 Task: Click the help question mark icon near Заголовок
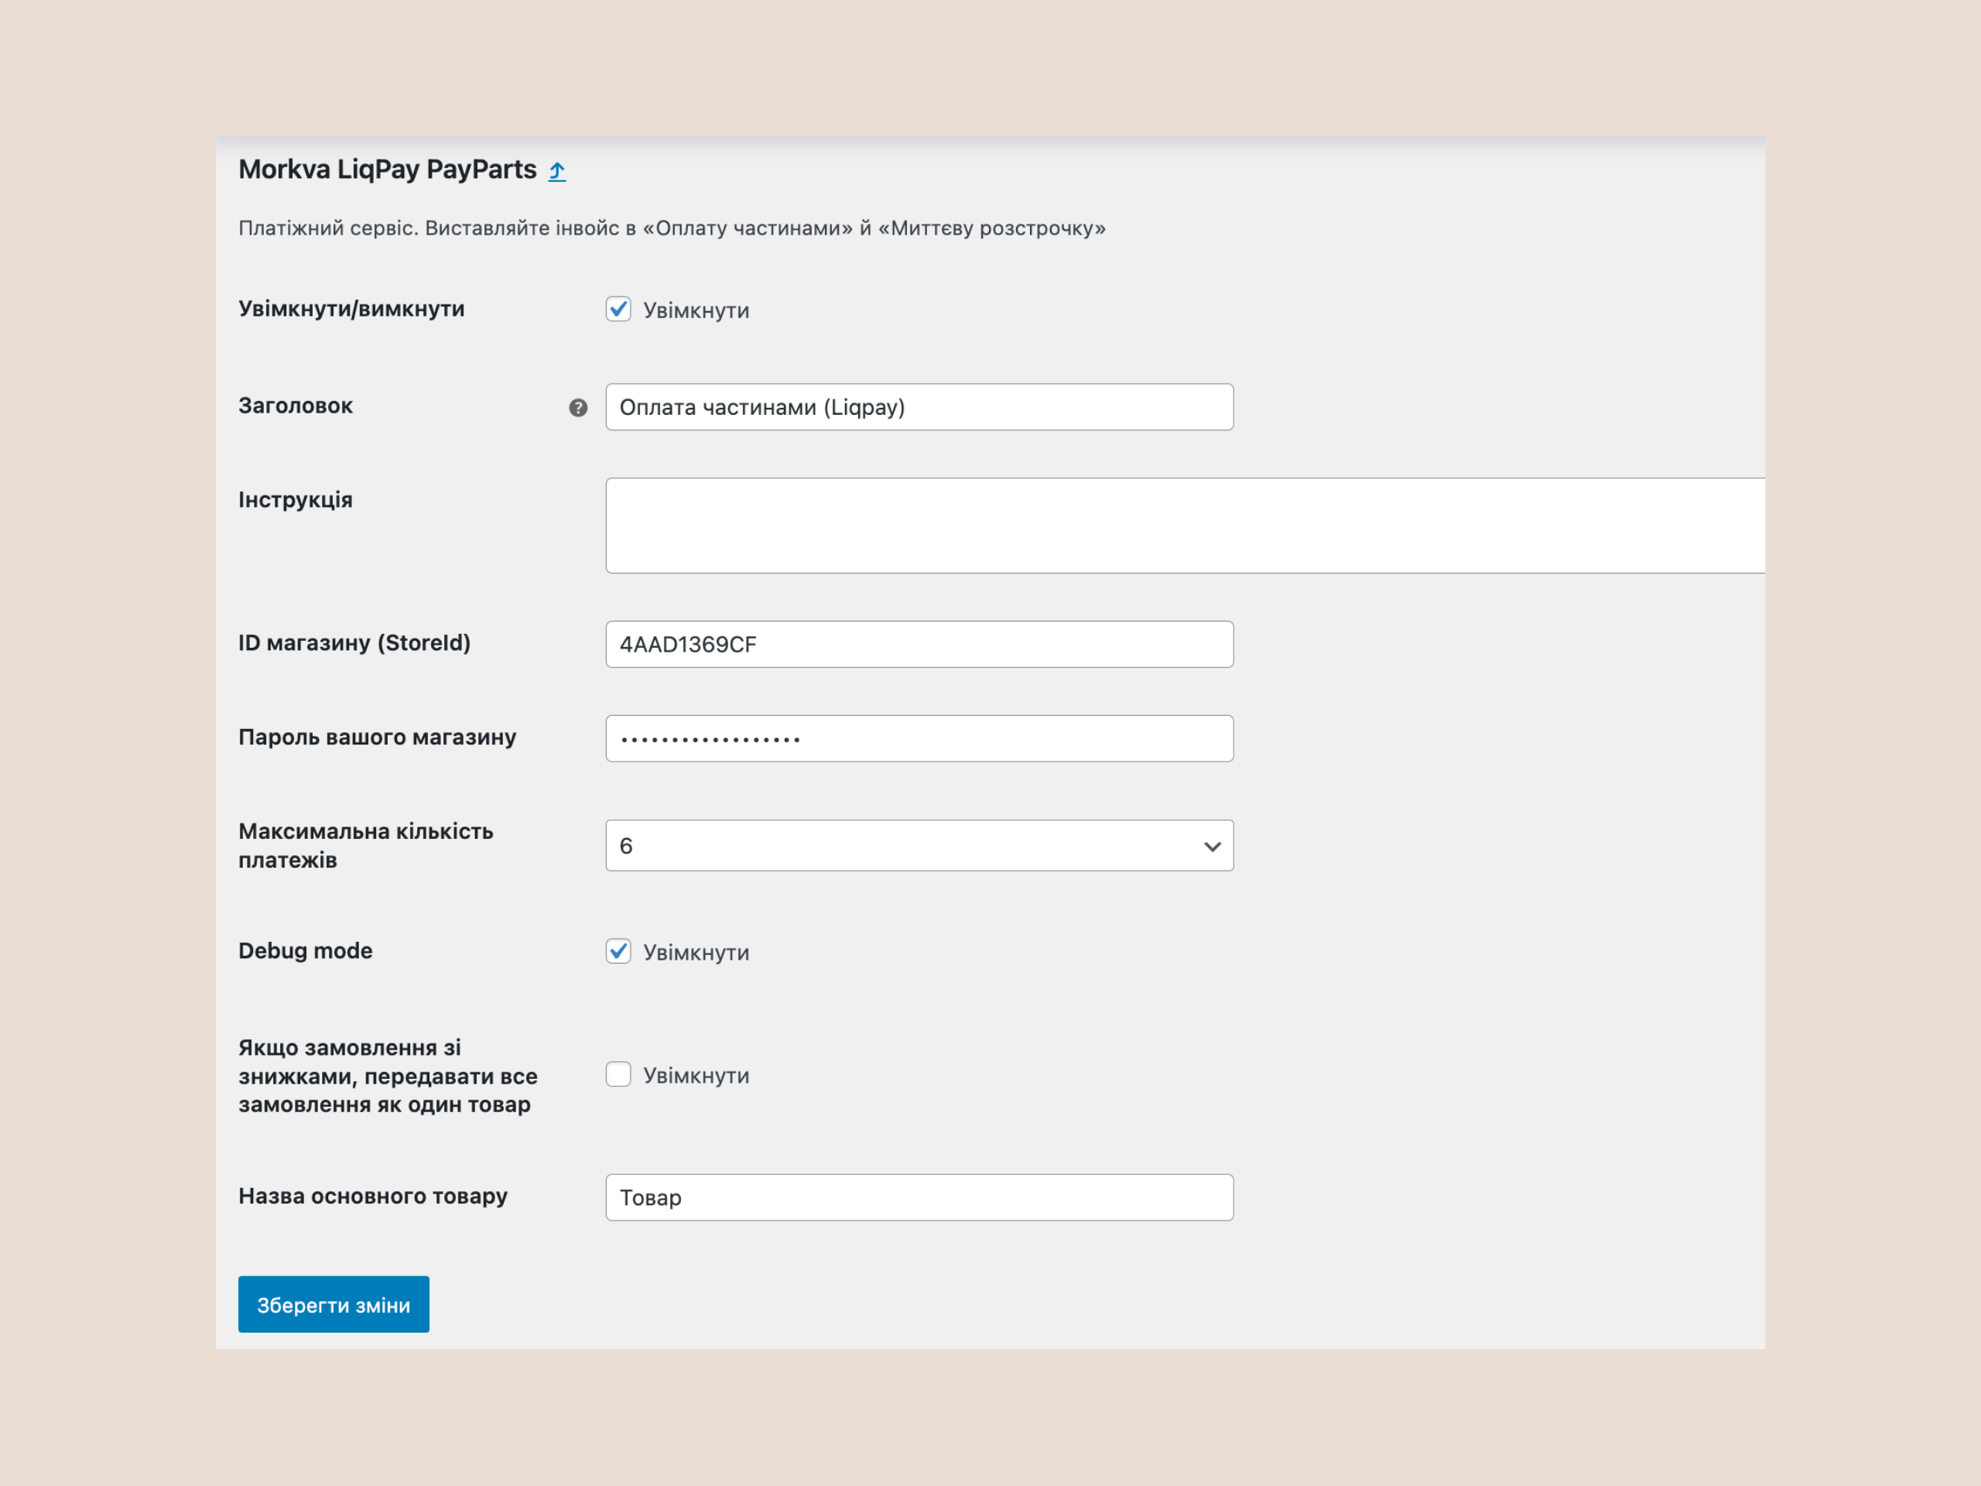577,408
